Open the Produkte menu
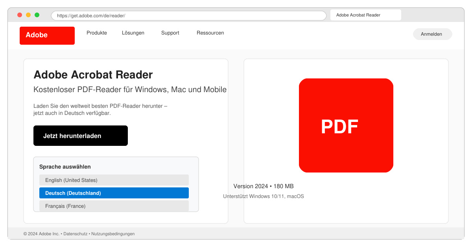Screen dimensions: 472x247 click(x=97, y=33)
